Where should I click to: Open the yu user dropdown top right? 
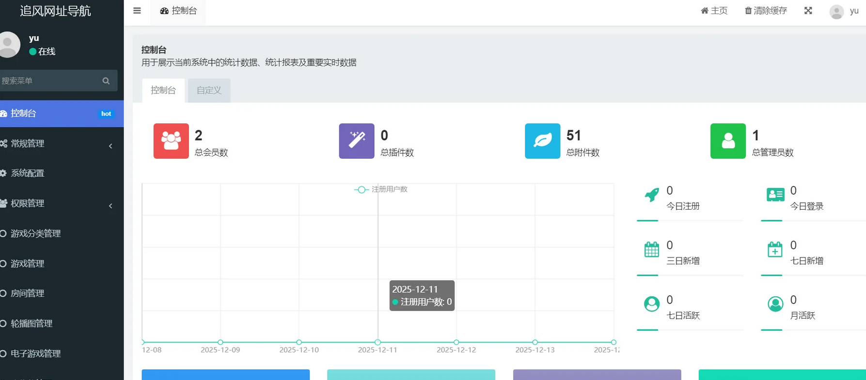pos(844,11)
